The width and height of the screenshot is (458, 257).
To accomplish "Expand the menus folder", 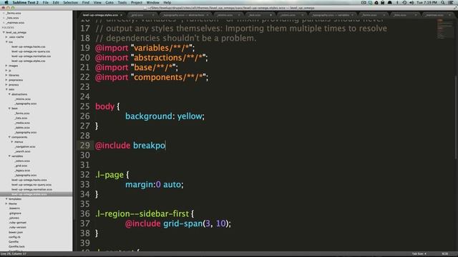I will [x=12, y=142].
